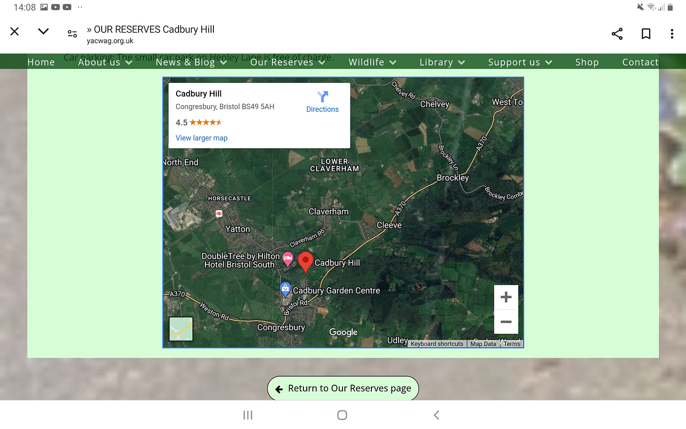Expand the About us chevron
686x429 pixels.
(129, 62)
